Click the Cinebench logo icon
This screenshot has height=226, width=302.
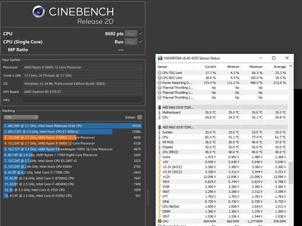pos(38,11)
